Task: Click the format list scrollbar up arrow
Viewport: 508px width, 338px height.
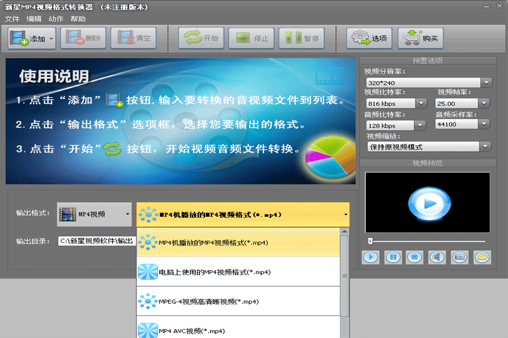Action: click(345, 231)
